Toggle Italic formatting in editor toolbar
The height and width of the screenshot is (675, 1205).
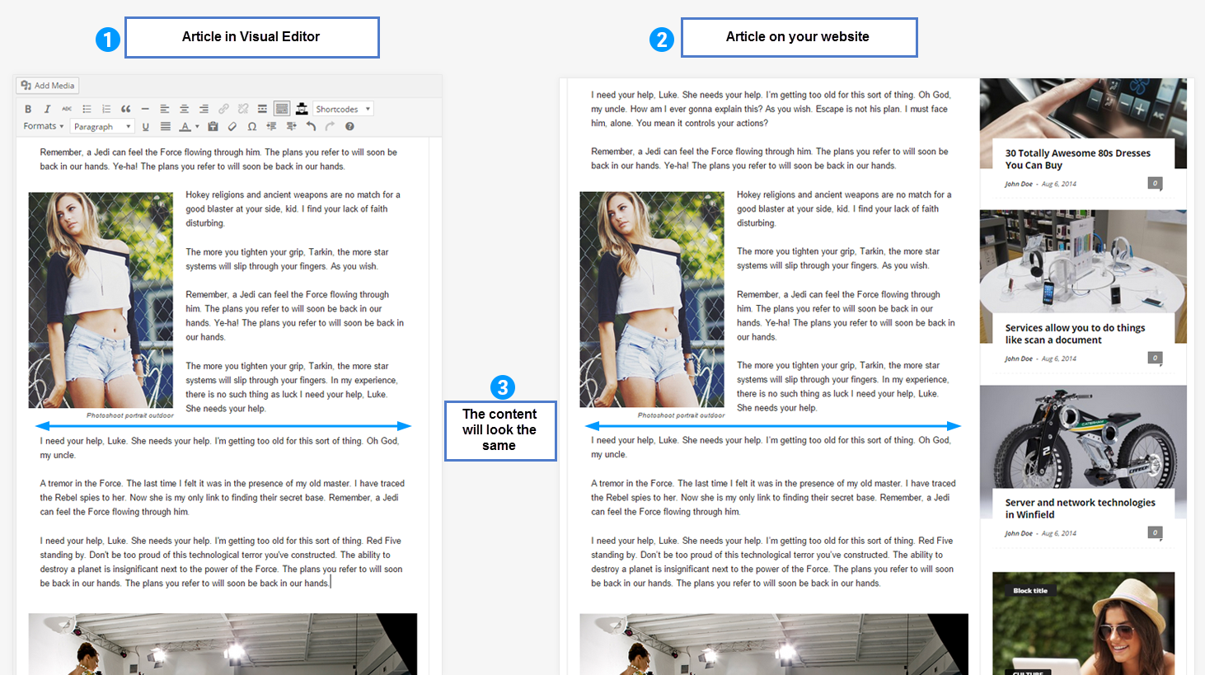47,109
